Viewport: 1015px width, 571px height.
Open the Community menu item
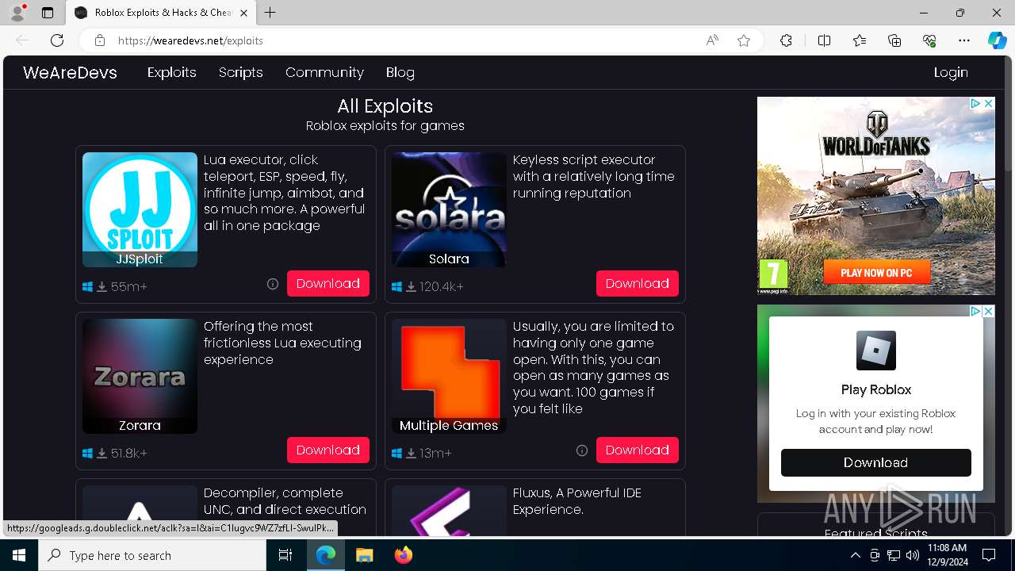point(324,72)
